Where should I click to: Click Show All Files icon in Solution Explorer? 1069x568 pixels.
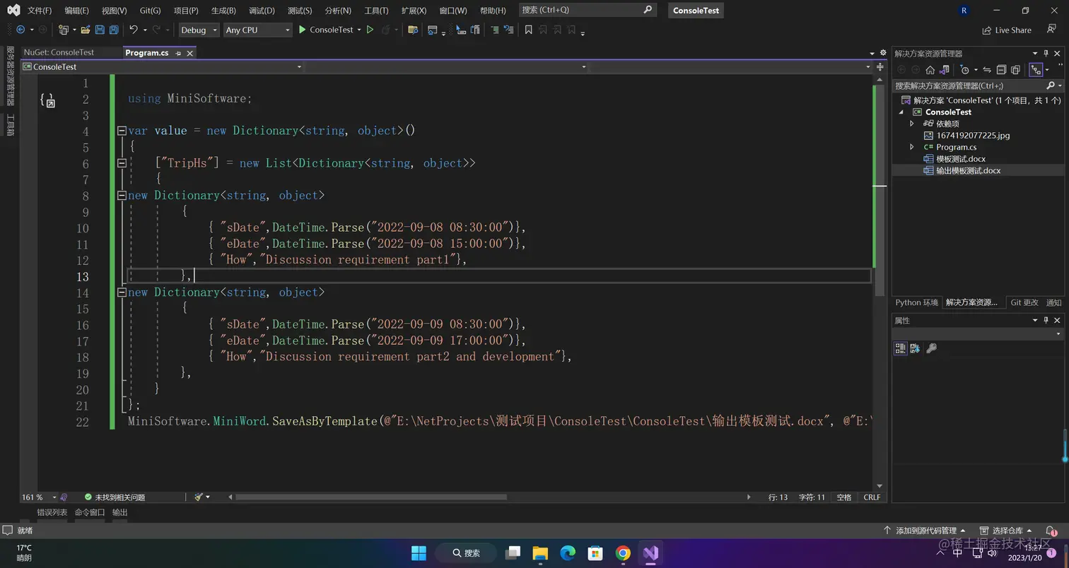click(1015, 69)
